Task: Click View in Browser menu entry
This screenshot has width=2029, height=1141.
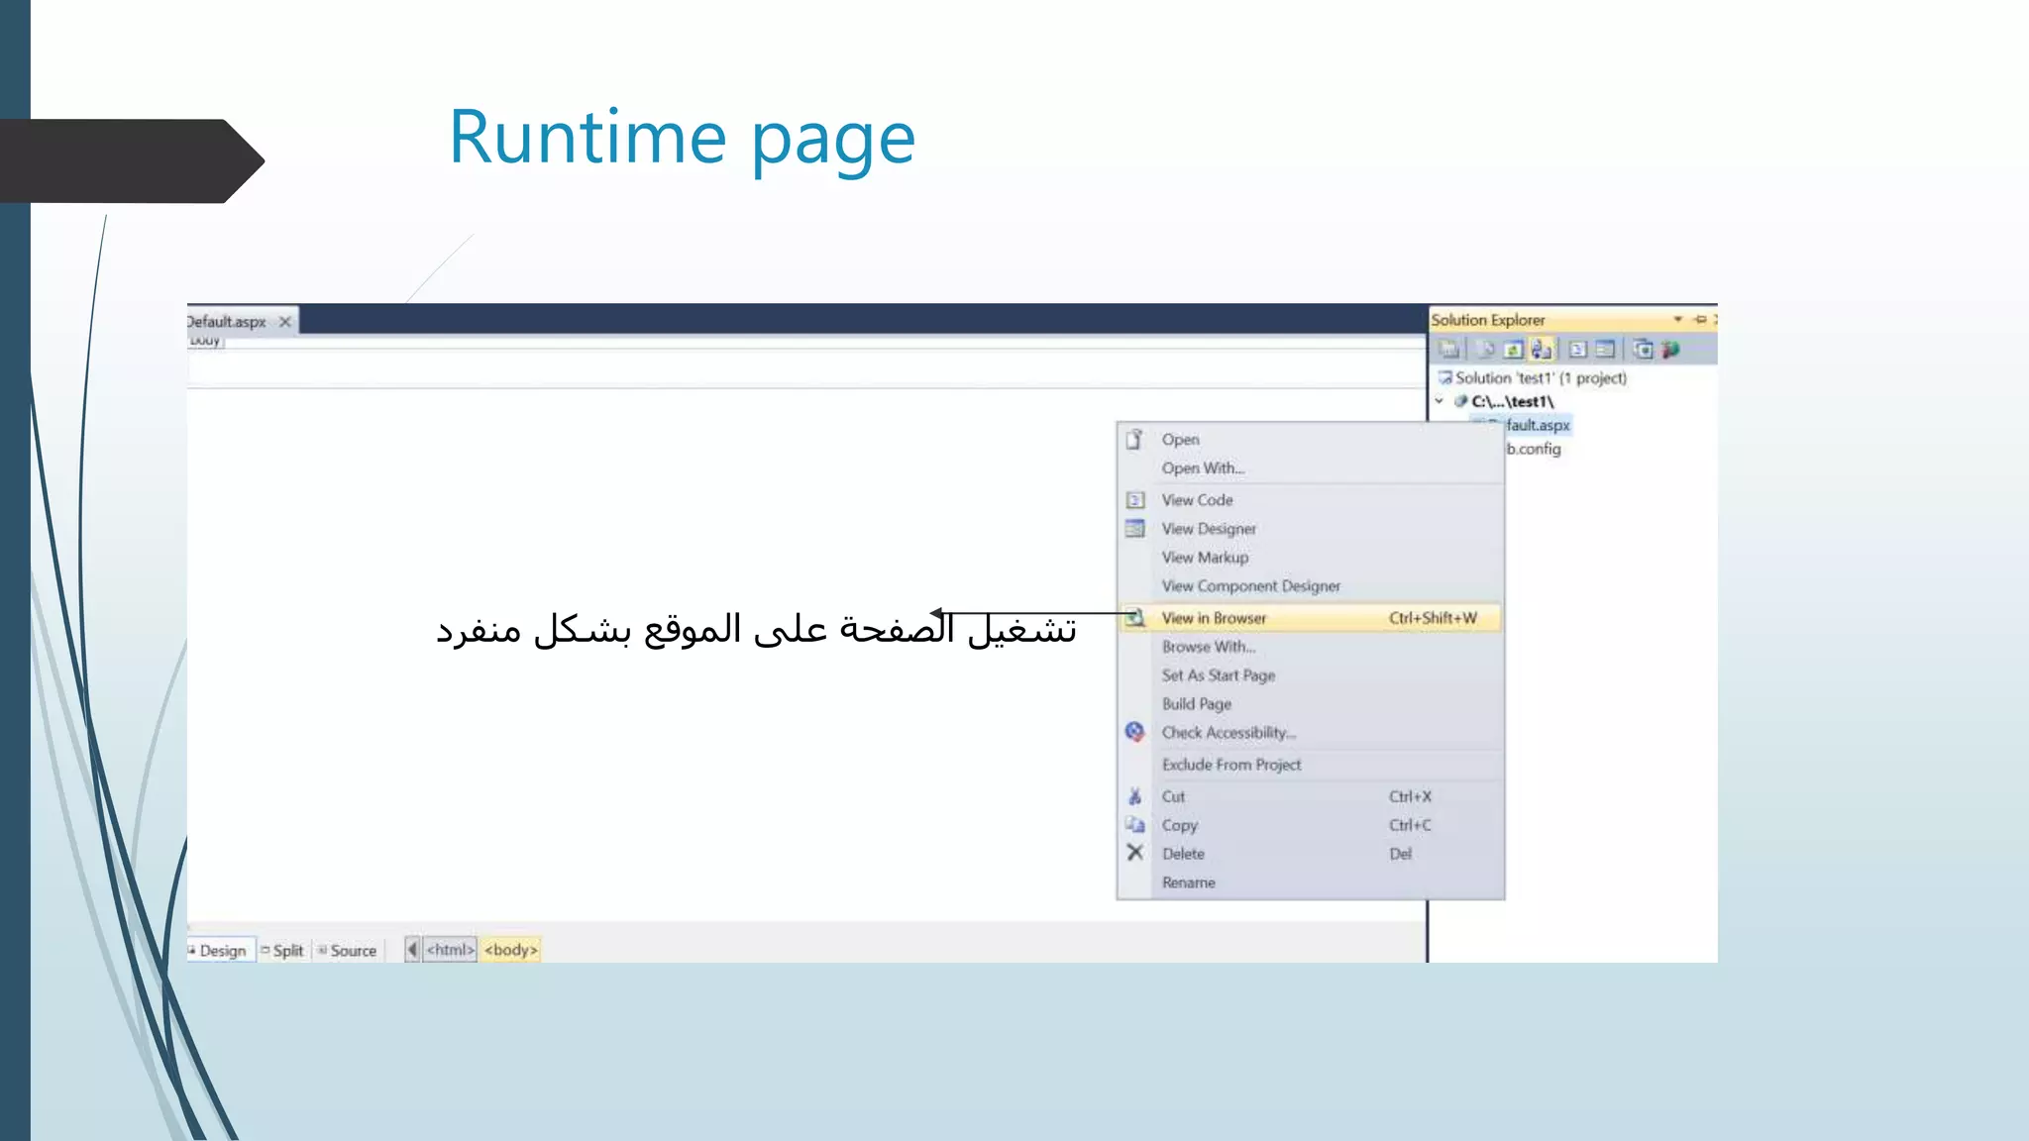Action: click(x=1310, y=618)
